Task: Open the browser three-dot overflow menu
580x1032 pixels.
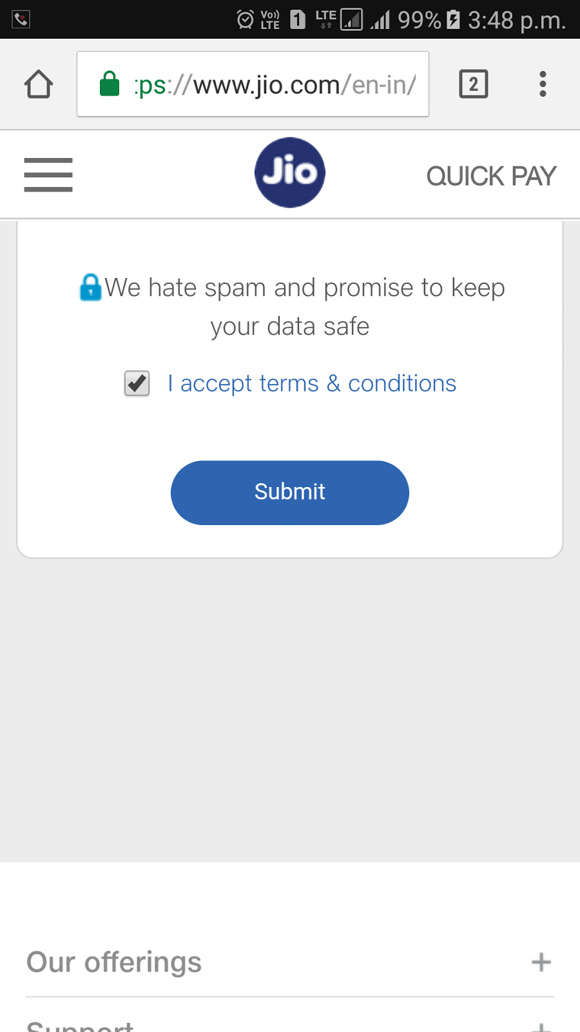Action: 543,84
